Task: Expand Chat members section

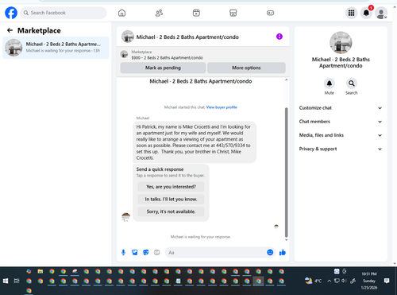Action: (341, 122)
